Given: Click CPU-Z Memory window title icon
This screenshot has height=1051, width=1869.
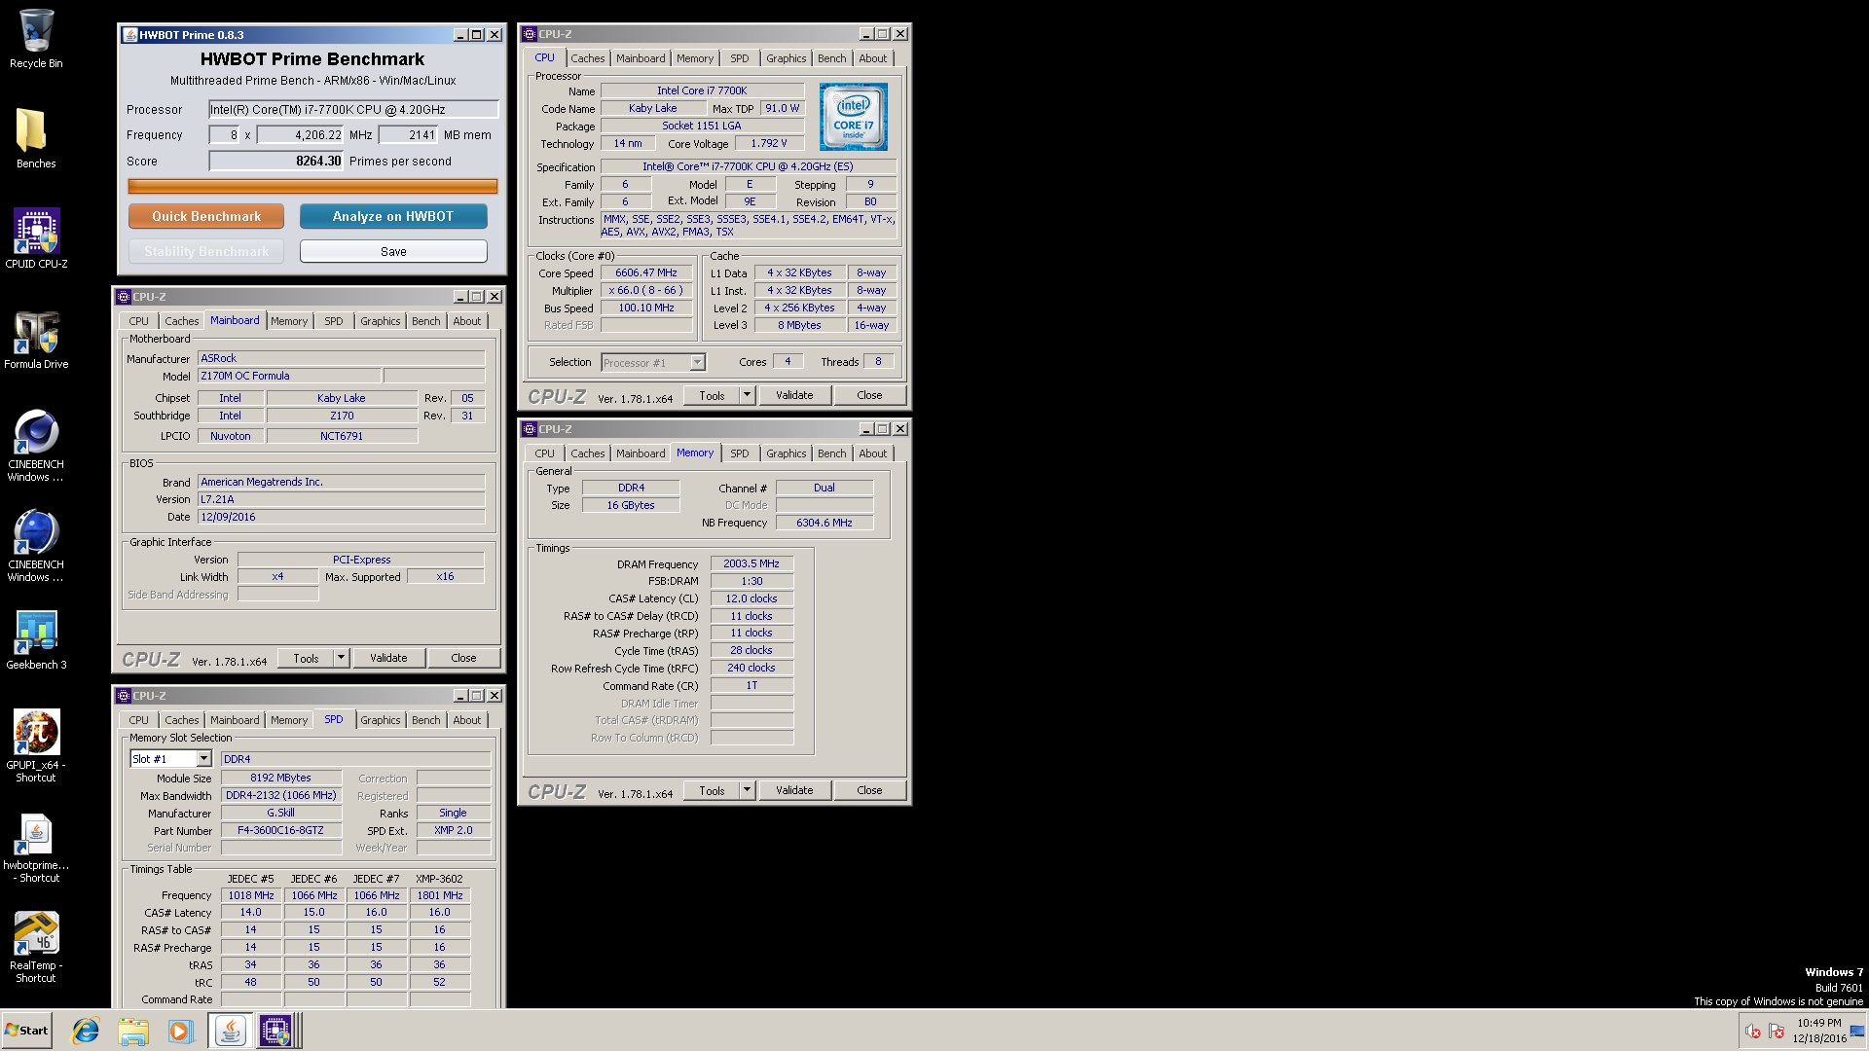Looking at the screenshot, I should pyautogui.click(x=530, y=429).
